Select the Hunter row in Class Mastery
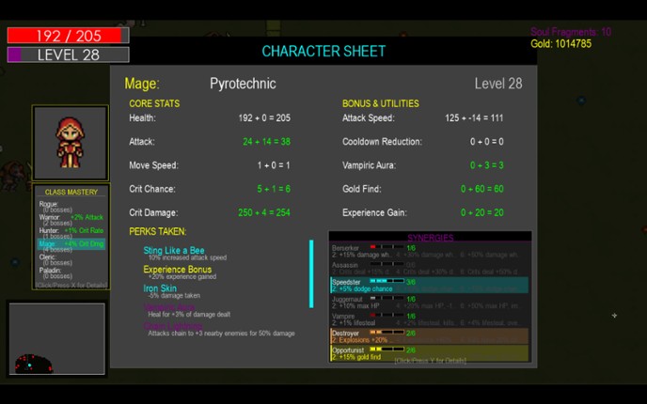Viewport: 647px width, 404px height. click(71, 232)
